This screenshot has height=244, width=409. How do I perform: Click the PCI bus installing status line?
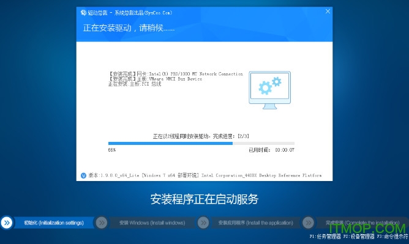click(135, 84)
